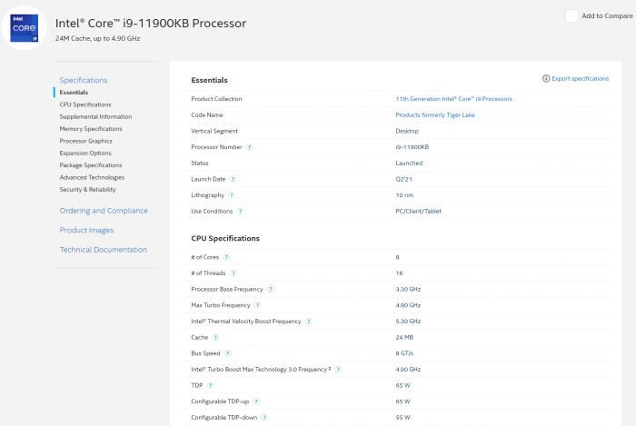This screenshot has width=636, height=426.
Task: Click the Essentials section heading
Action: click(209, 80)
